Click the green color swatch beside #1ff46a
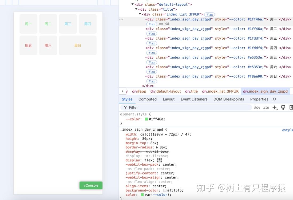 point(146,119)
